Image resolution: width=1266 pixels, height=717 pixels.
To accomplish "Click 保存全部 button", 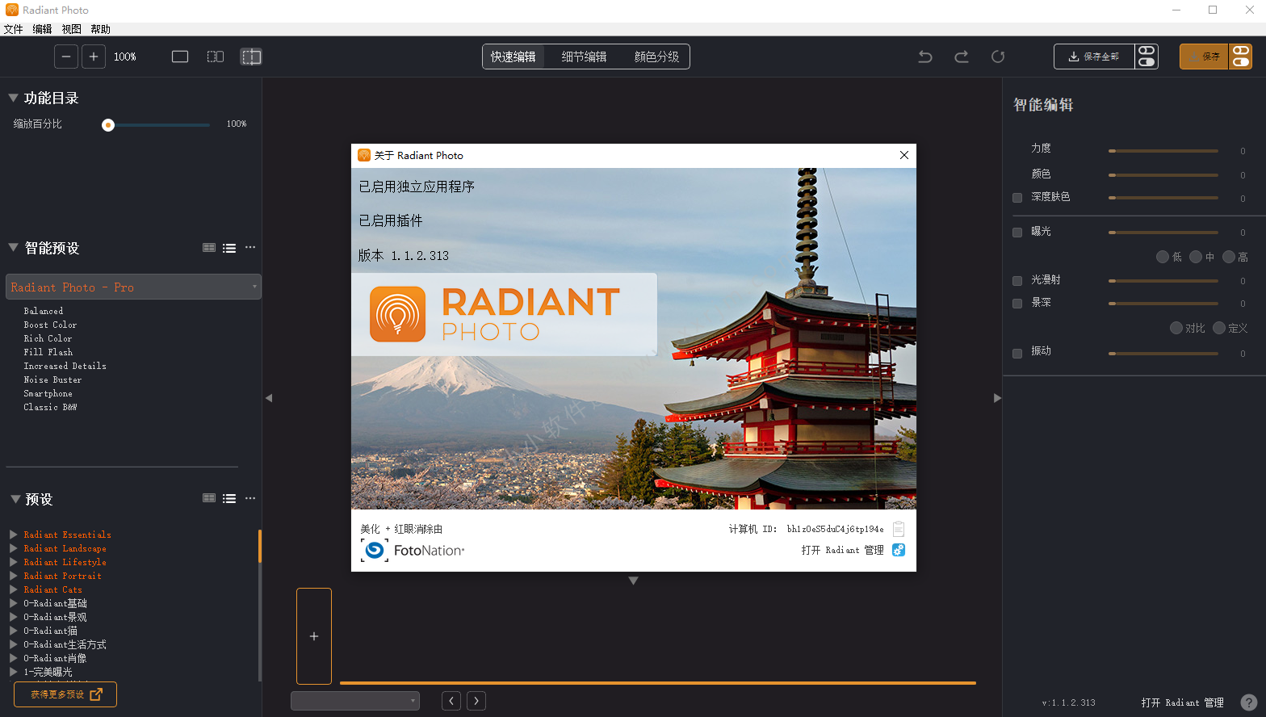I will [x=1094, y=57].
